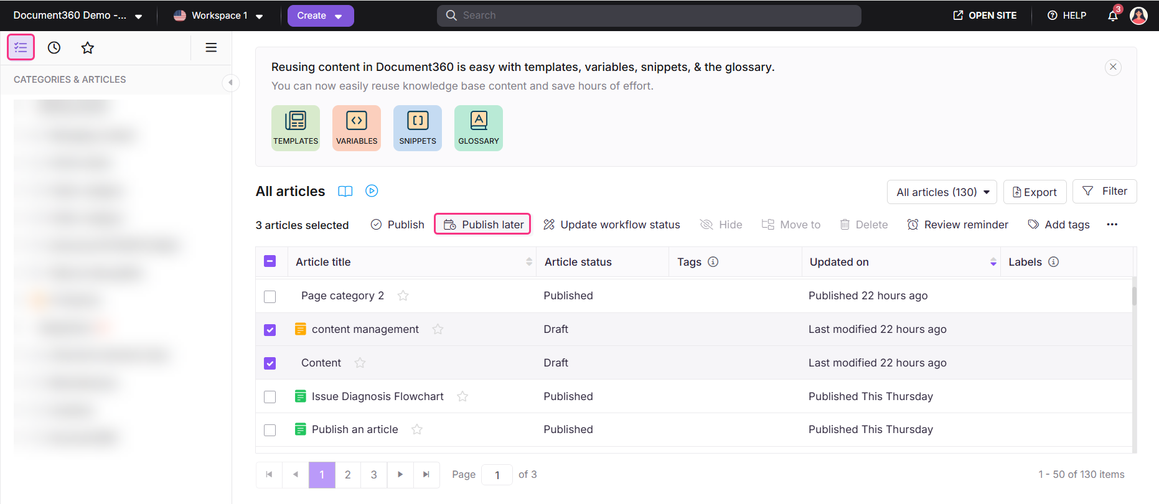
Task: Go to previous page of results
Action: point(296,475)
